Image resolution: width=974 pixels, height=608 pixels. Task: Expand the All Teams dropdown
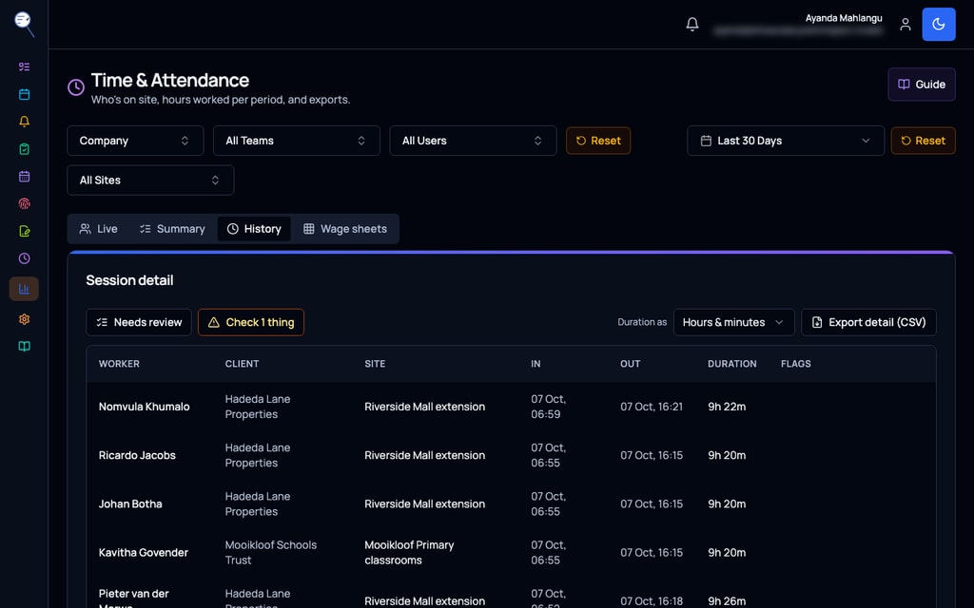(x=297, y=141)
